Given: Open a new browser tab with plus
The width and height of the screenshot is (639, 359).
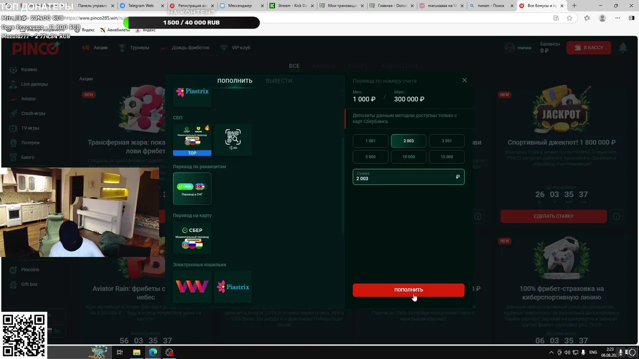Looking at the screenshot, I should click(x=574, y=5).
